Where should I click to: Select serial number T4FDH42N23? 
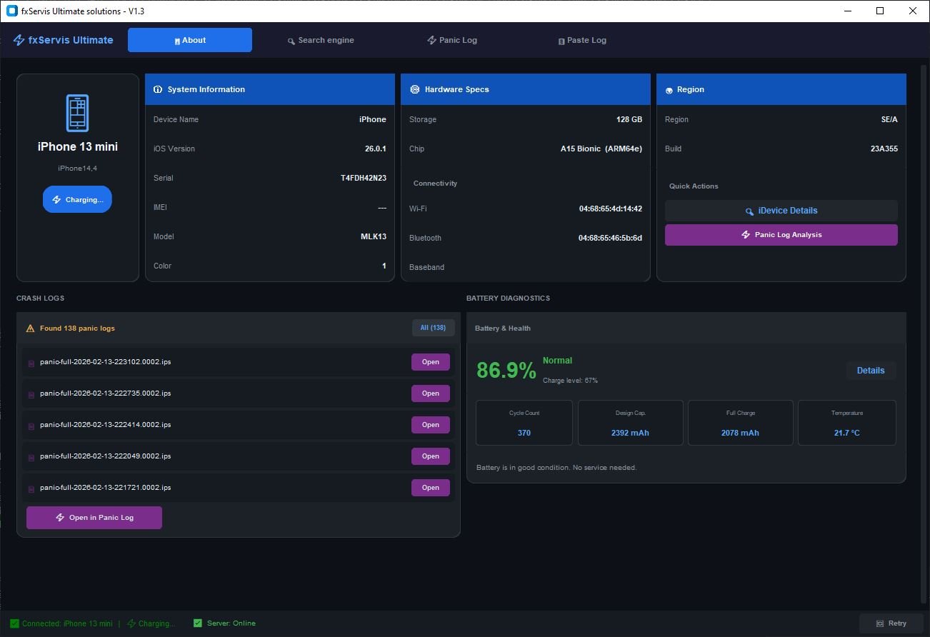click(x=364, y=178)
